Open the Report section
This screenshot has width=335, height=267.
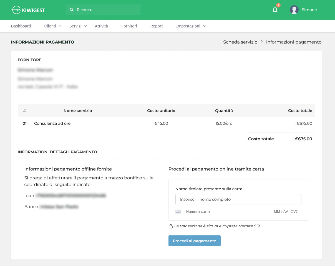click(156, 26)
